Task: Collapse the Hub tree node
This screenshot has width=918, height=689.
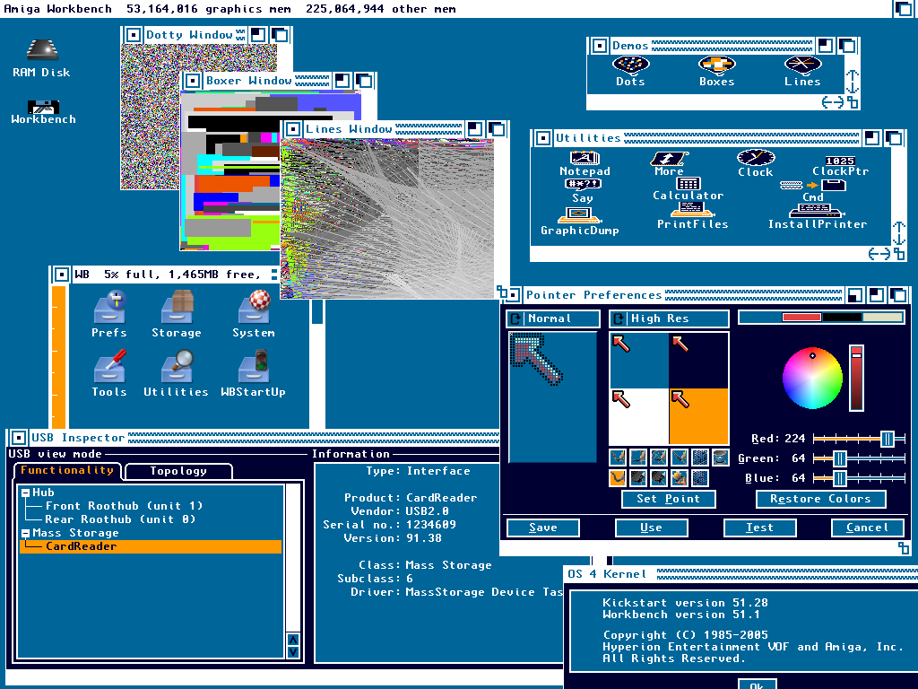Action: 25,493
